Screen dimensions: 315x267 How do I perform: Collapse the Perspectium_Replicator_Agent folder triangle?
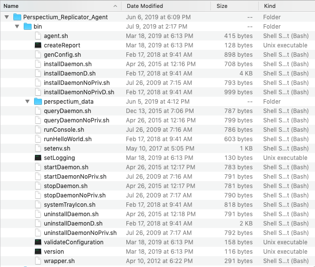click(6, 17)
